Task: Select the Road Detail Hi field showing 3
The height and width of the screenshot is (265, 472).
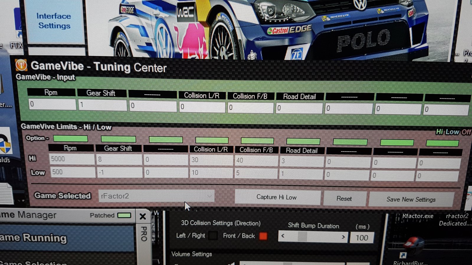Action: click(x=302, y=161)
